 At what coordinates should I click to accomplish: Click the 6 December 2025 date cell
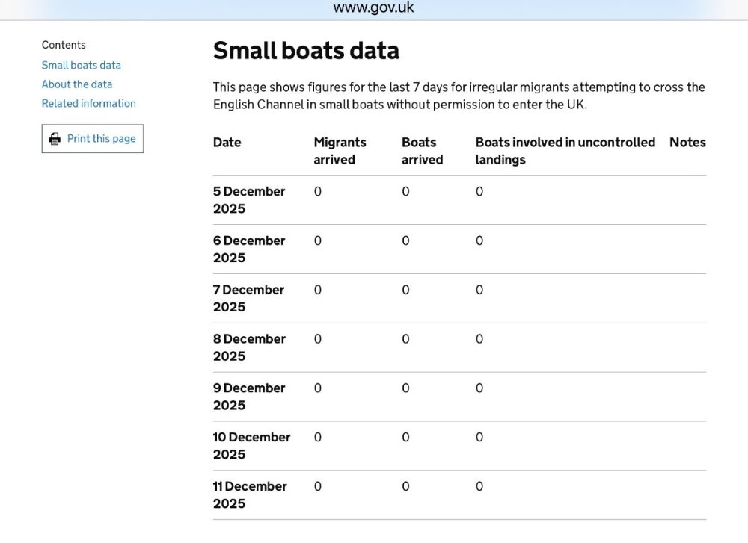tap(248, 249)
